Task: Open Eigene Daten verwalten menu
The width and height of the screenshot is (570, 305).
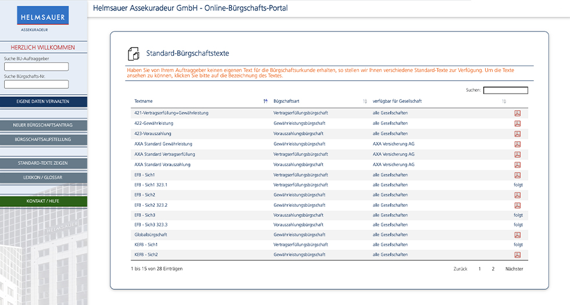Action: (43, 102)
